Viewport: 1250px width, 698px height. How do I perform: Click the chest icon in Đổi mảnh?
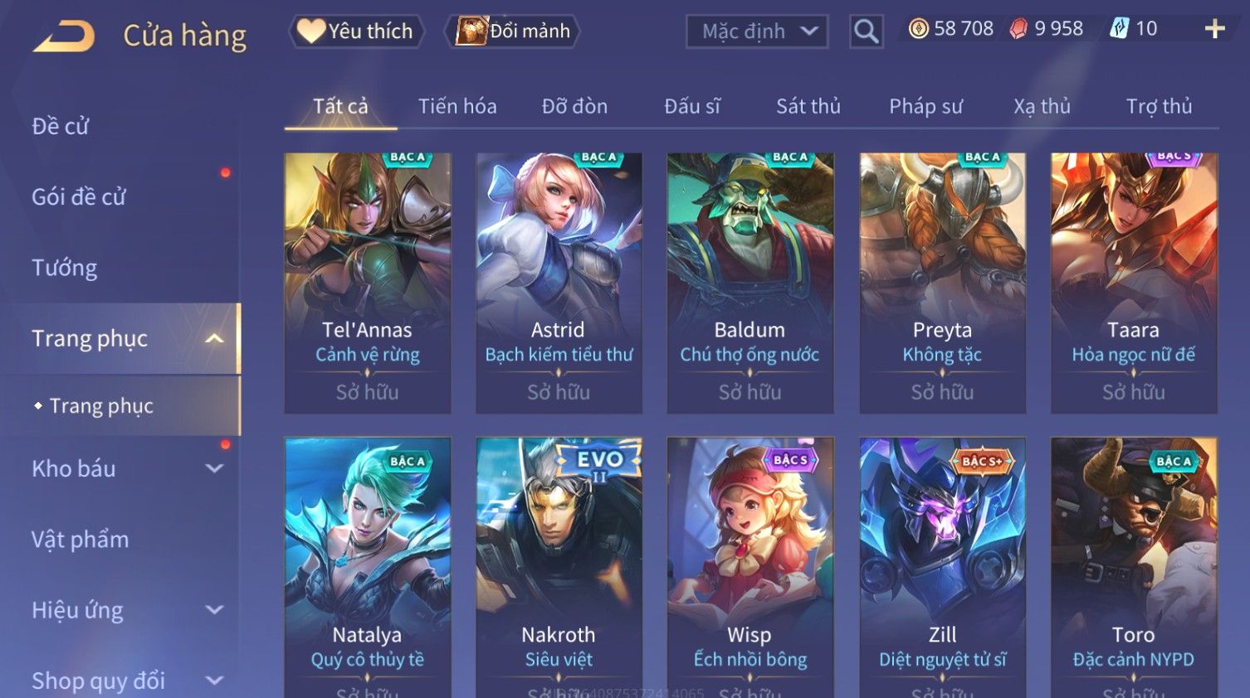coord(471,32)
